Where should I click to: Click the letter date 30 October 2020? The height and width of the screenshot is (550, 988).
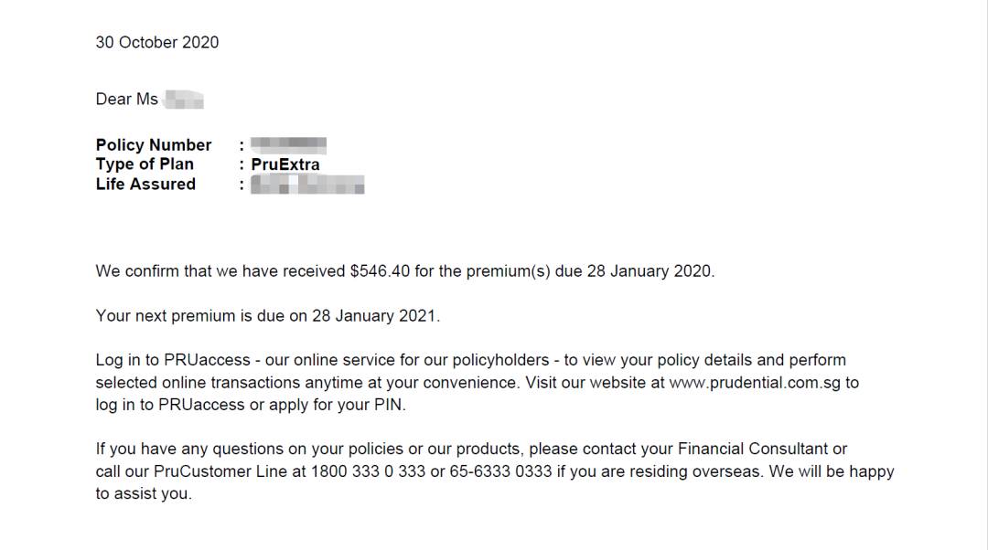157,42
